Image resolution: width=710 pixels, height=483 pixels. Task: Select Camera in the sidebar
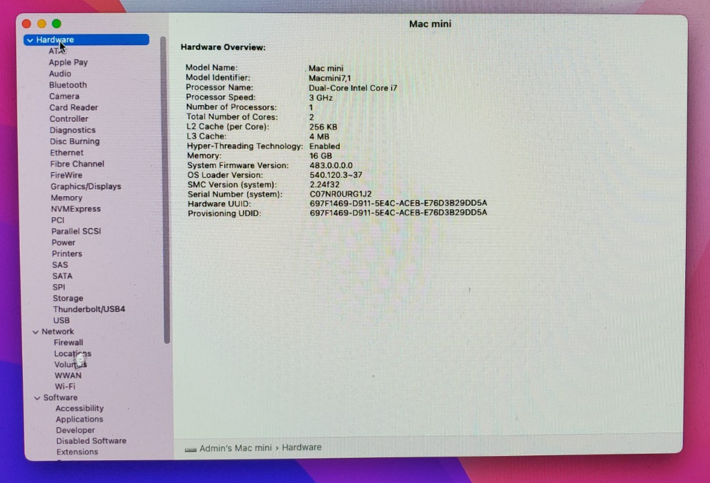pos(64,96)
